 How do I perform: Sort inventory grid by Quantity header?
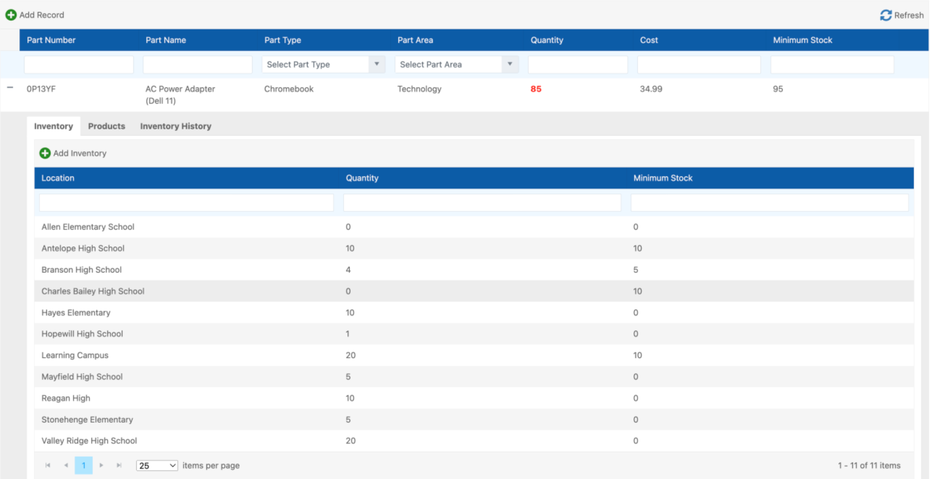pyautogui.click(x=362, y=178)
